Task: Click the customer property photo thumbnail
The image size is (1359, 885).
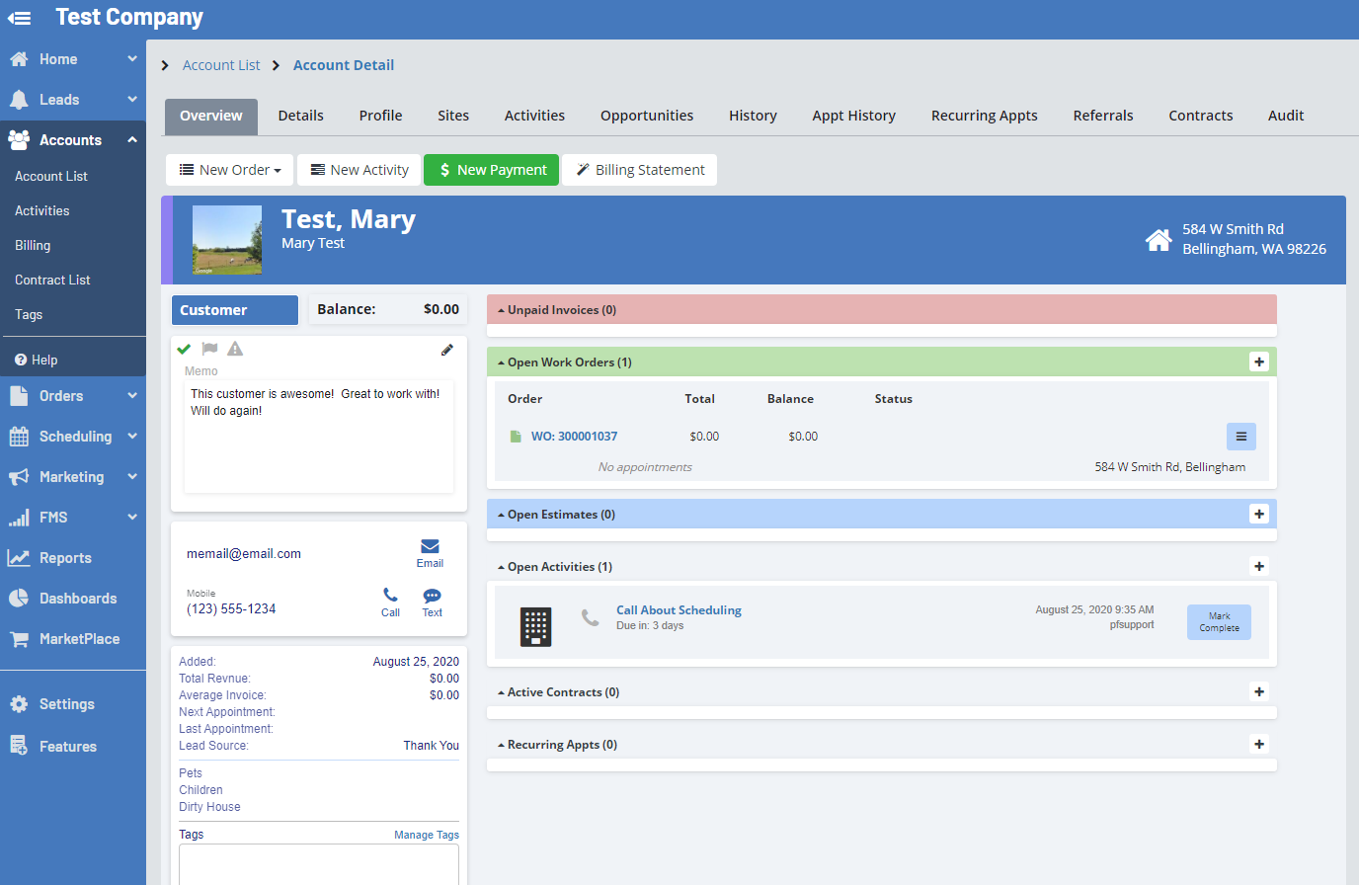Action: pyautogui.click(x=227, y=240)
